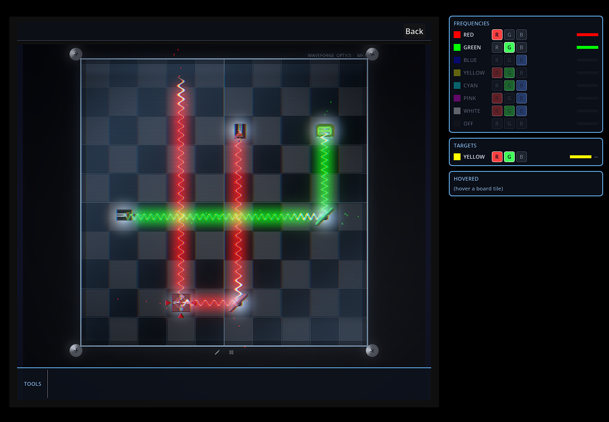
Task: Click the glowing green target receptor
Action: (x=325, y=130)
